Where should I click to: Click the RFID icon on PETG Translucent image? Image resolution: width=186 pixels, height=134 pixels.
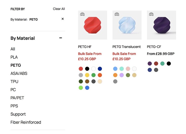click(x=117, y=14)
